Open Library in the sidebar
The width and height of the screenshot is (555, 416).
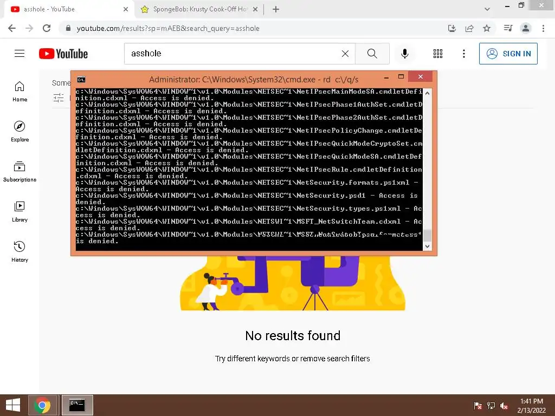[20, 212]
